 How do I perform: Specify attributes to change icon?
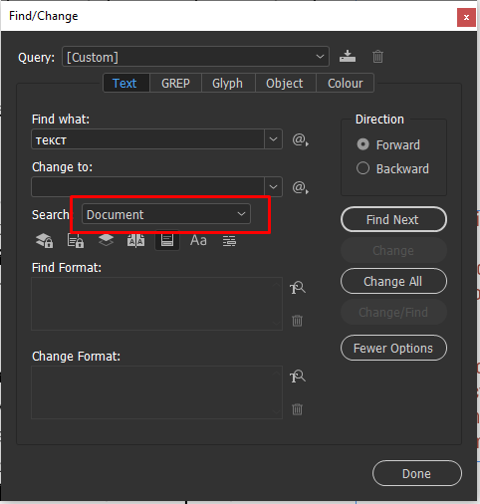pyautogui.click(x=298, y=377)
